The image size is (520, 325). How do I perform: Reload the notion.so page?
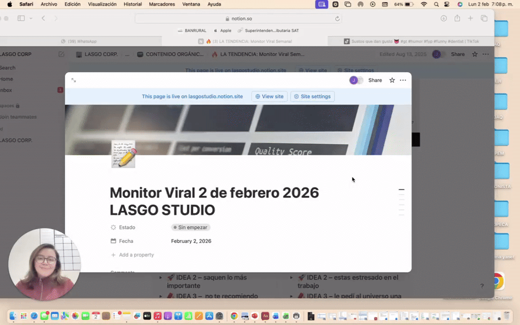(337, 19)
